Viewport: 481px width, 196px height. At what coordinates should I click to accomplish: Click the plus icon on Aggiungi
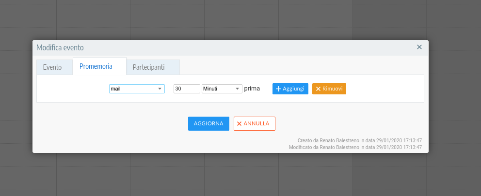(x=278, y=89)
